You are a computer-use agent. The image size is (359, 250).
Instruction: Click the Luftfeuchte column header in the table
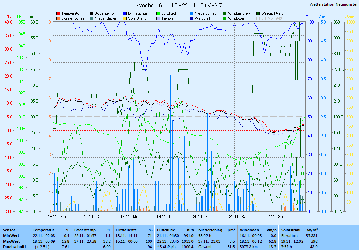click(x=126, y=230)
